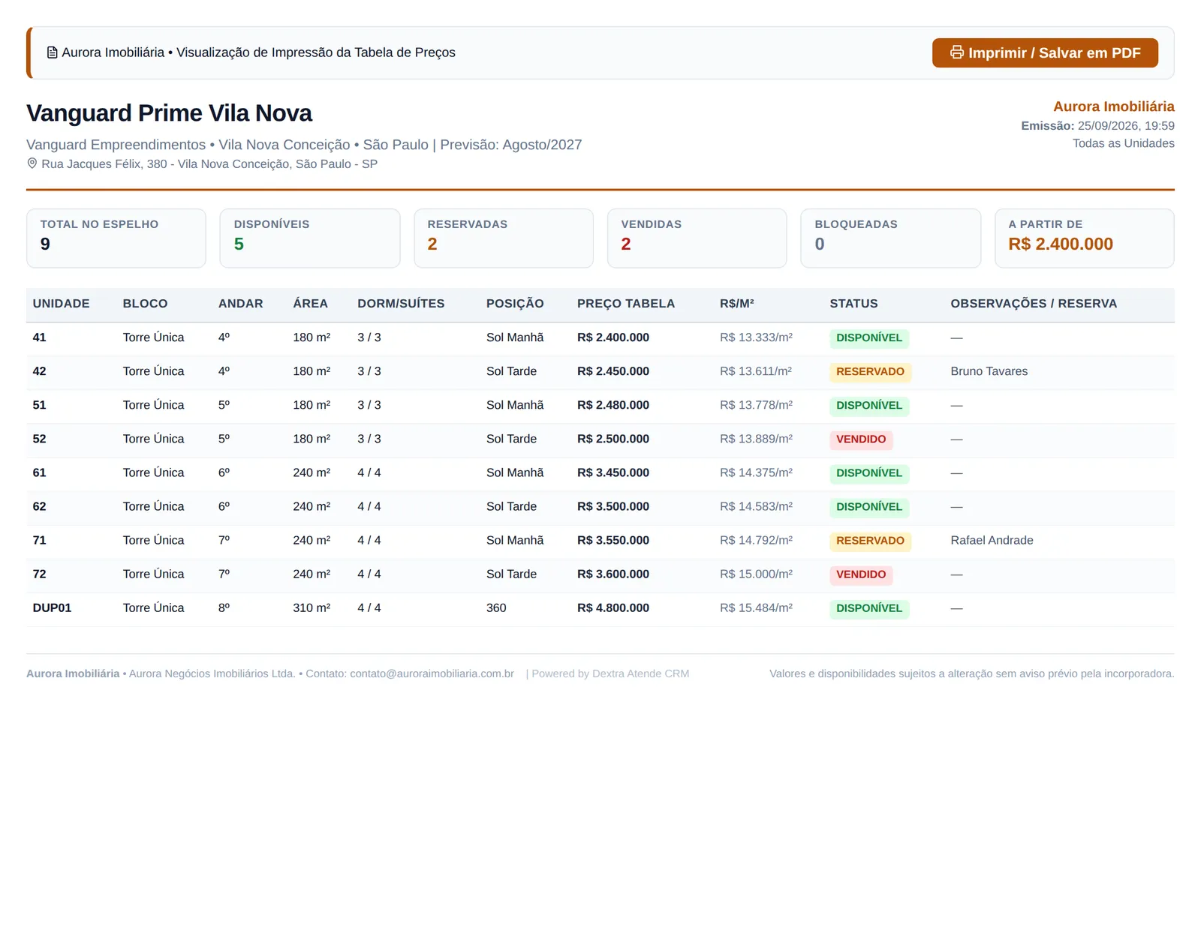This screenshot has height=927, width=1201.
Task: Click the map pin icon beside address
Action: pos(32,163)
